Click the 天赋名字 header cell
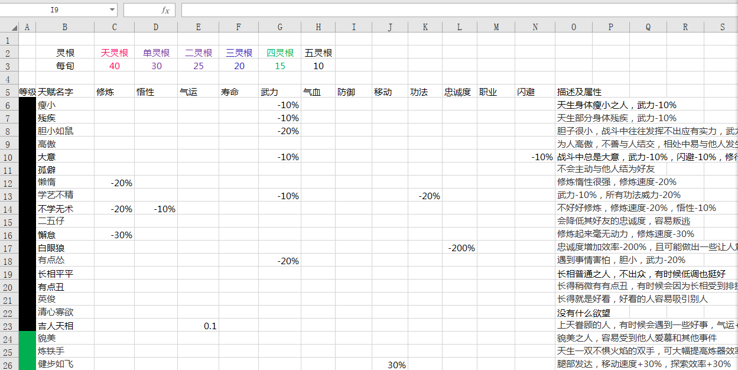 65,92
